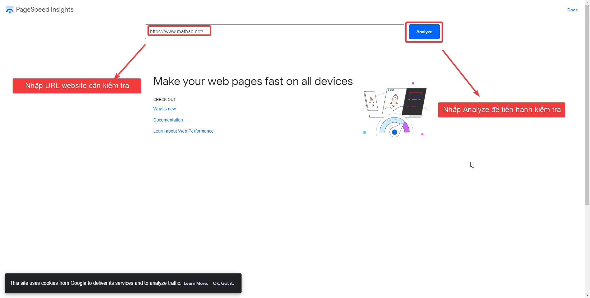Click the CHECK OUT label

pyautogui.click(x=164, y=100)
